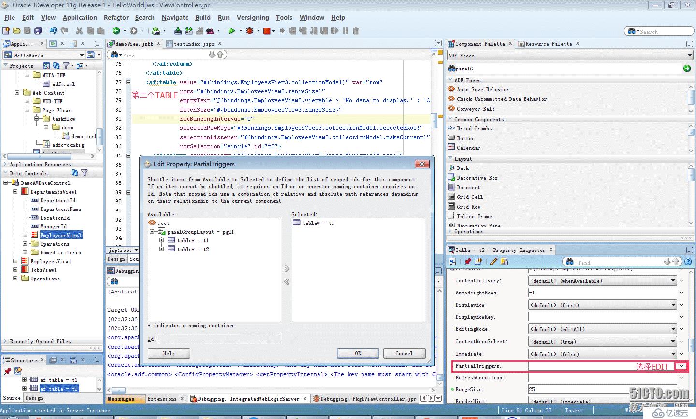Expand EmployeesView3 node in Data Controls
Image resolution: width=696 pixels, height=419 pixels.
coord(25,235)
